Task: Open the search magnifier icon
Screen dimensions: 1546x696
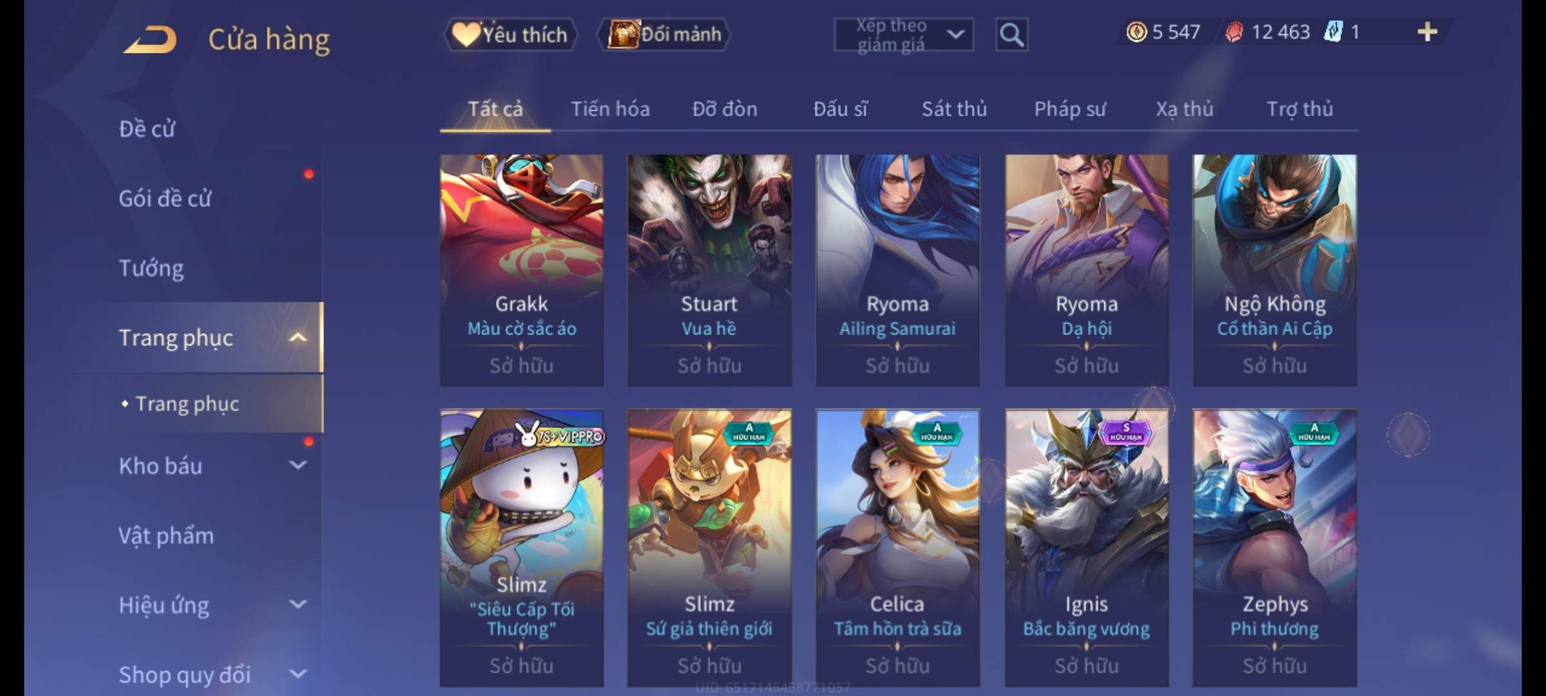Action: (1011, 34)
